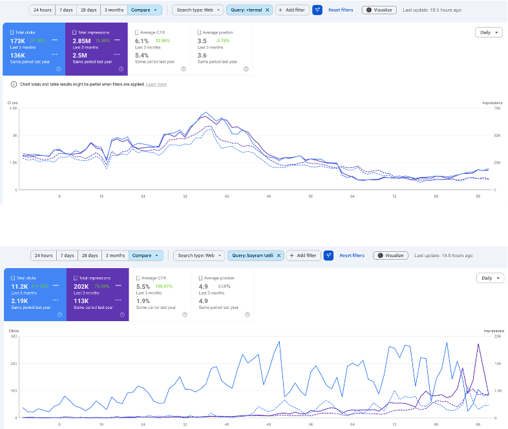Image resolution: width=508 pixels, height=429 pixels.
Task: Open the top Compare date dropdown
Action: point(145,10)
